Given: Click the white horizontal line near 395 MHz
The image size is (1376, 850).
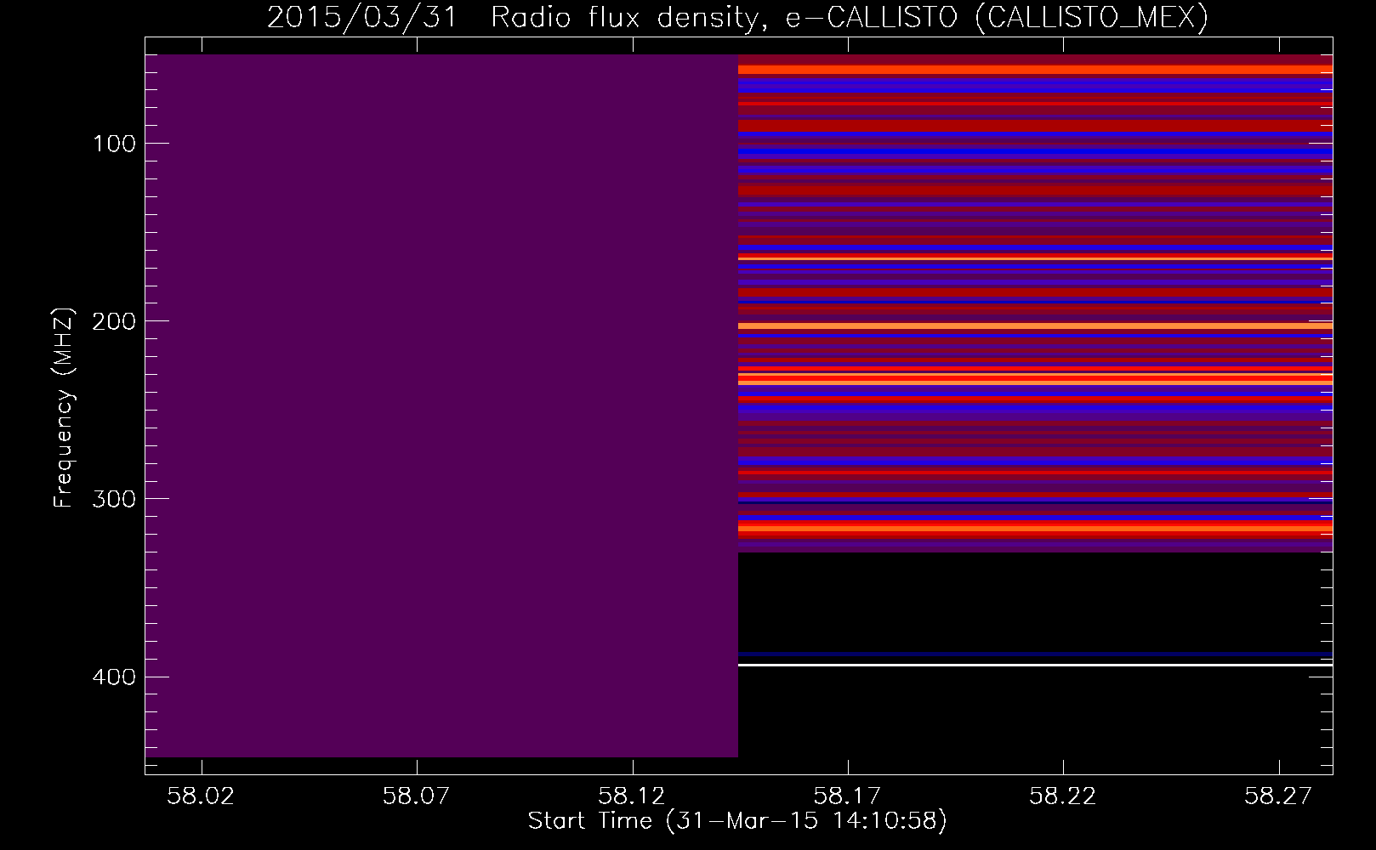Looking at the screenshot, I should 1035,665.
